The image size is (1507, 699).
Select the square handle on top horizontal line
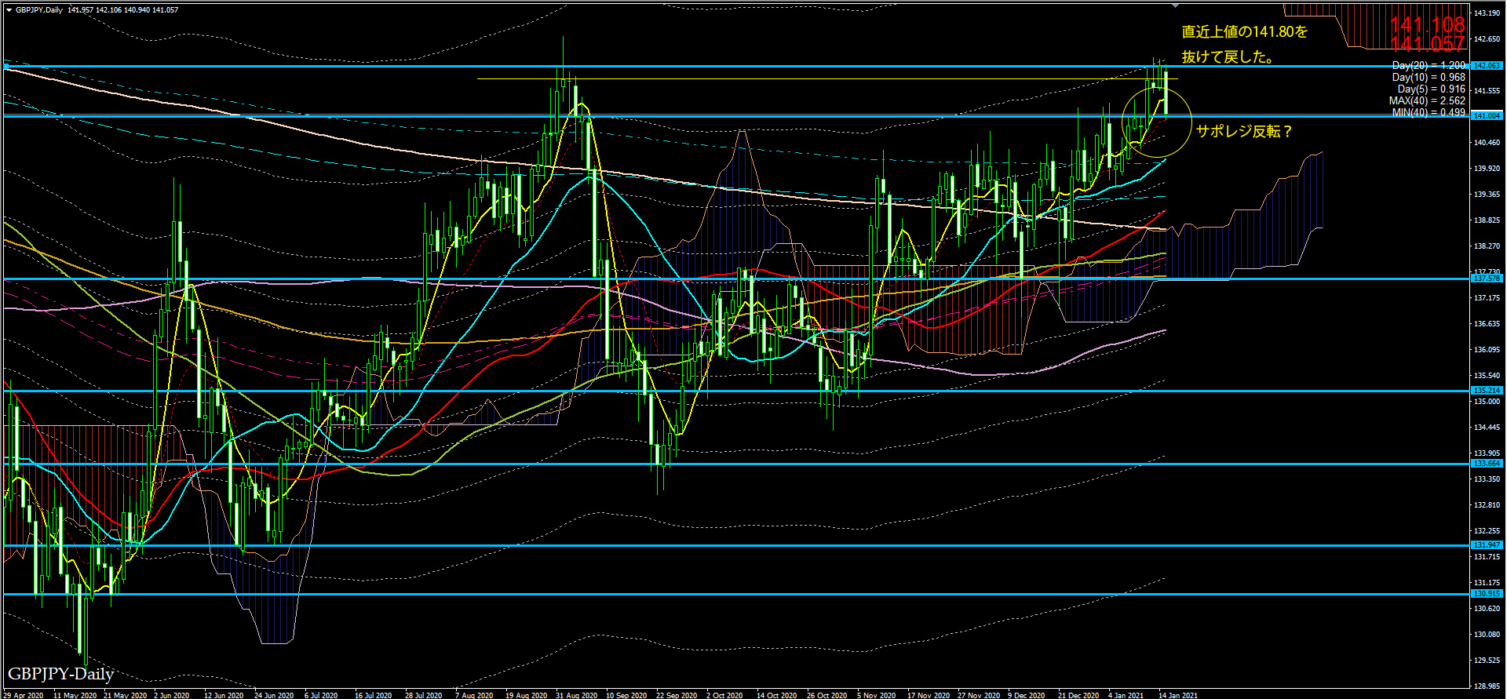[x=7, y=67]
